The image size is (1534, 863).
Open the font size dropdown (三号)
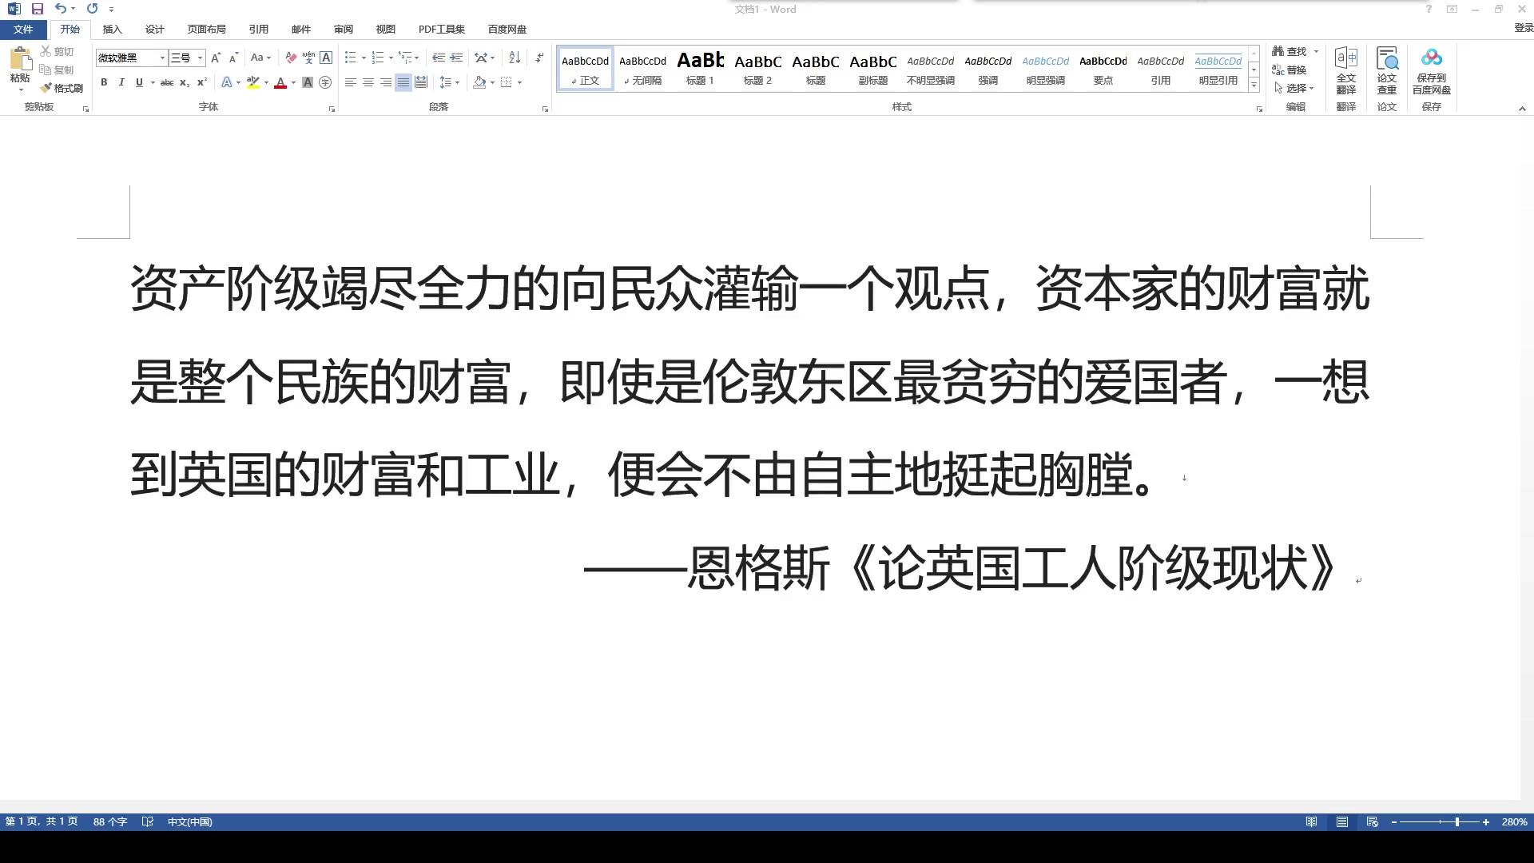(200, 58)
